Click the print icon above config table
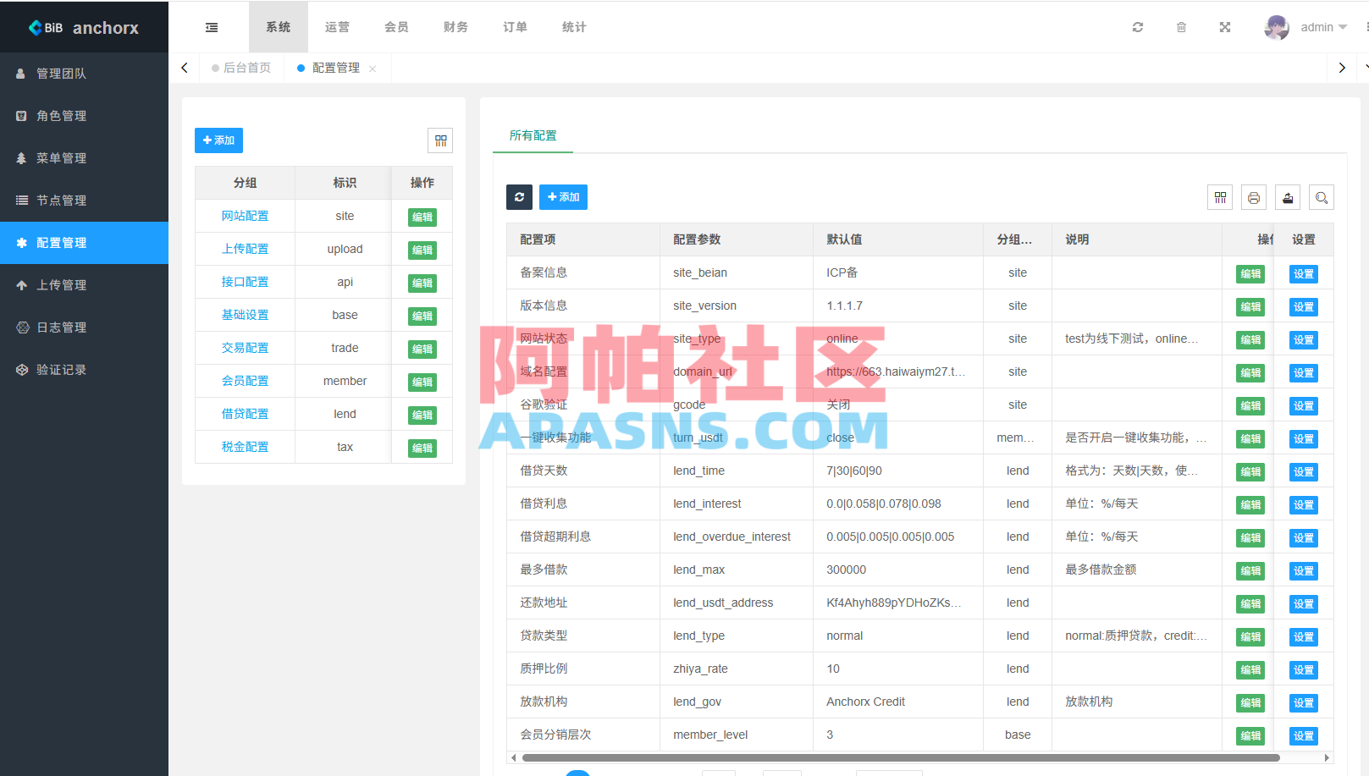This screenshot has width=1369, height=776. pyautogui.click(x=1254, y=197)
